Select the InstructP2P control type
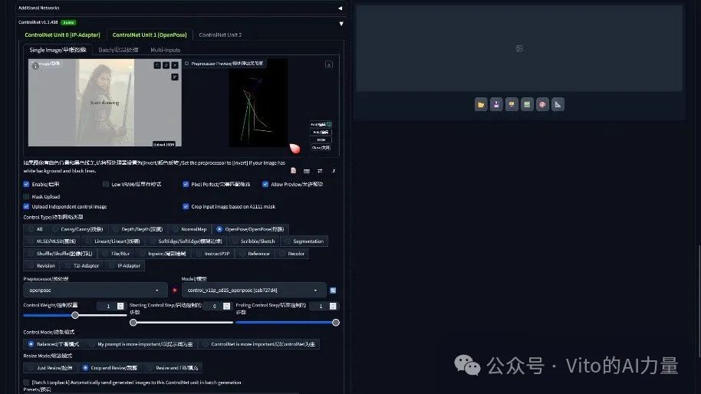The image size is (701, 394). pyautogui.click(x=212, y=254)
